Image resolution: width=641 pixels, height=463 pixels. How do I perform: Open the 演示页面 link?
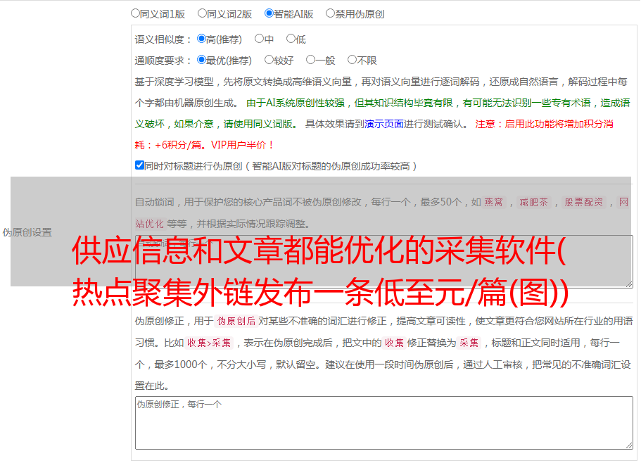[383, 124]
